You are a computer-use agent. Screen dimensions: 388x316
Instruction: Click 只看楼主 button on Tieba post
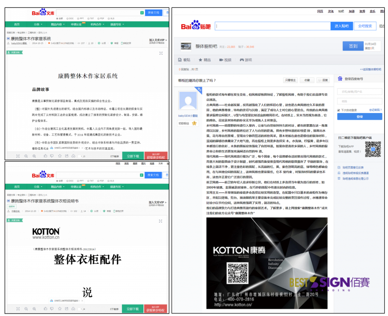[290, 80]
